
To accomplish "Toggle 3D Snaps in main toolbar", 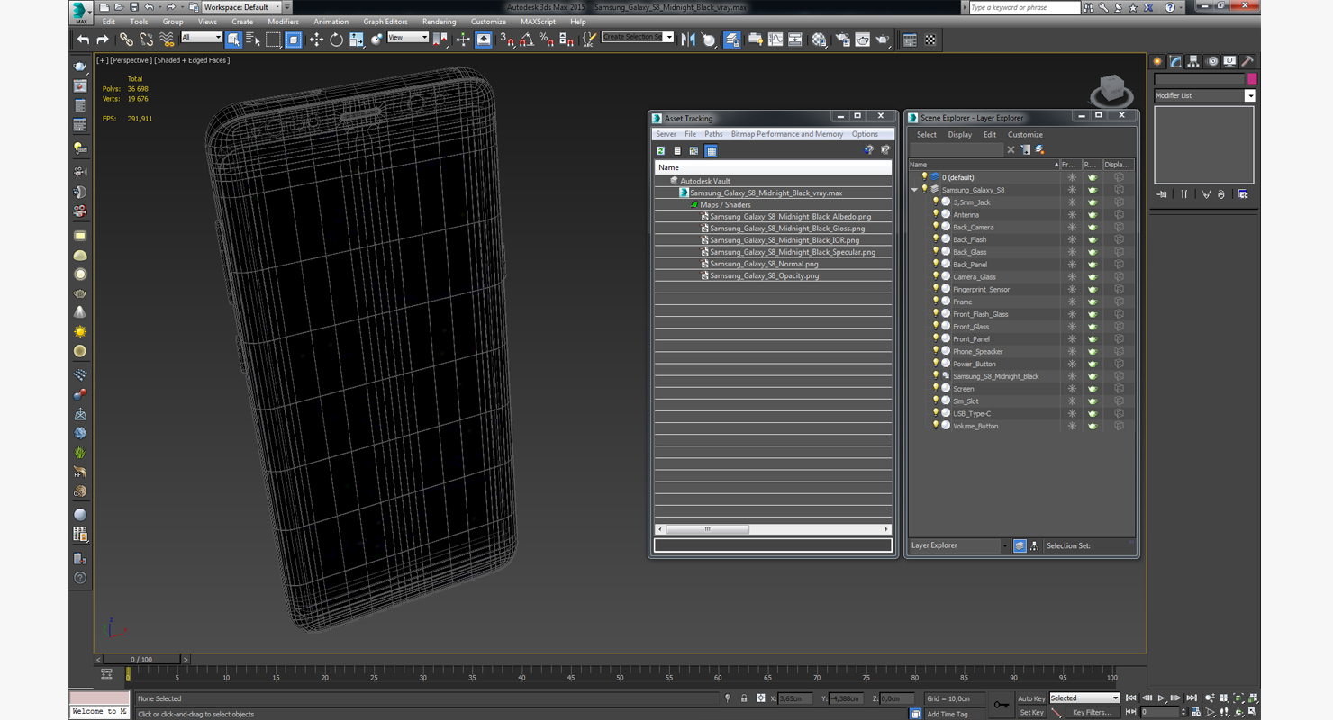I will [x=507, y=40].
